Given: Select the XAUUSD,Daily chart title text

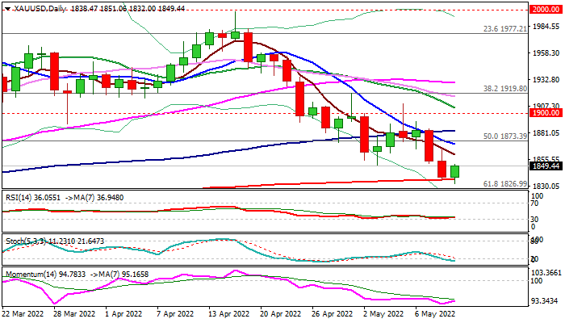Looking at the screenshot, I should tap(40, 9).
